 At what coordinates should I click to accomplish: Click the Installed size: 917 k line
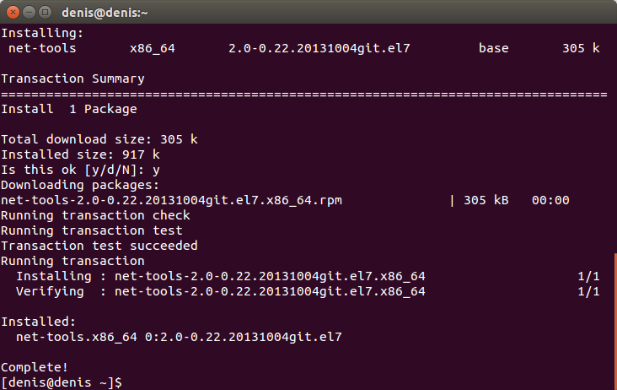pyautogui.click(x=80, y=154)
